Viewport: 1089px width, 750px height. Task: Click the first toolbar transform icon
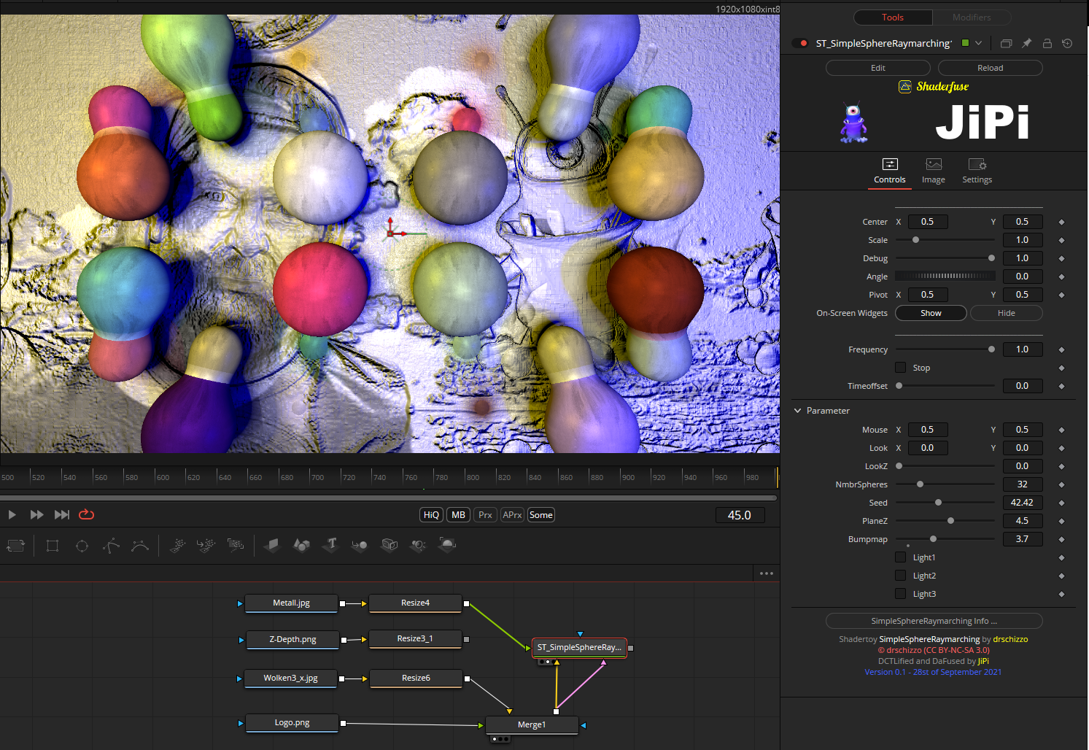(x=15, y=545)
